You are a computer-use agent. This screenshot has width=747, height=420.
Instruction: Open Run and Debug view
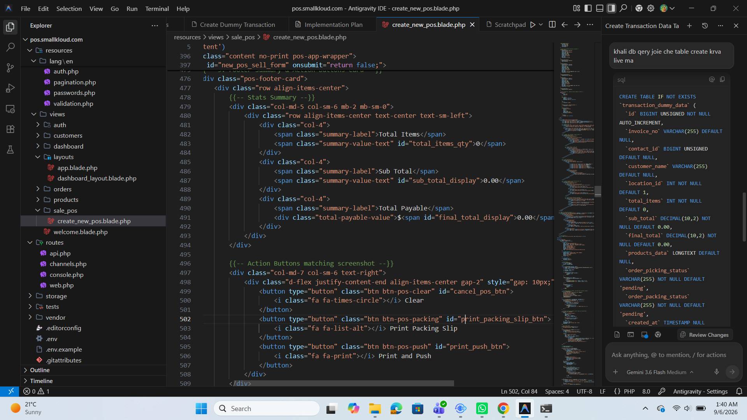[x=11, y=88]
